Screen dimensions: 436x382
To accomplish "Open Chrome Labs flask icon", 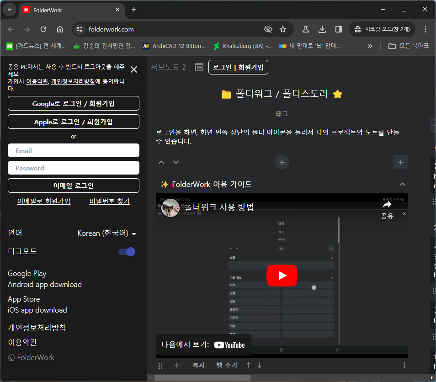I will pos(306,29).
